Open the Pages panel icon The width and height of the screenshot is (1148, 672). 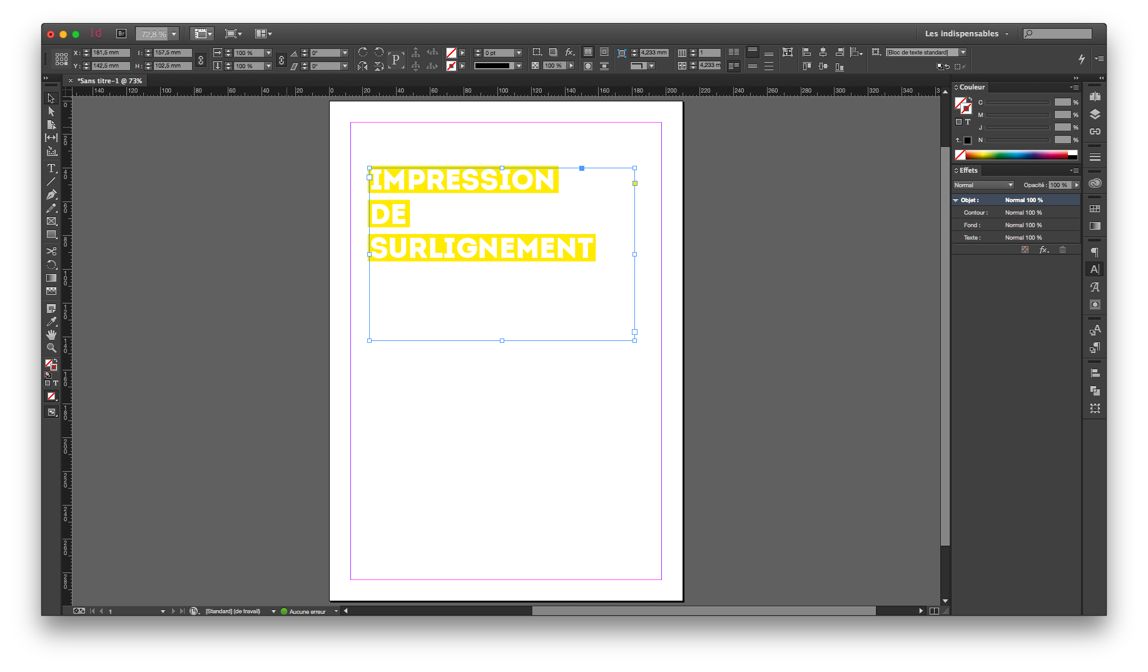tap(1095, 96)
